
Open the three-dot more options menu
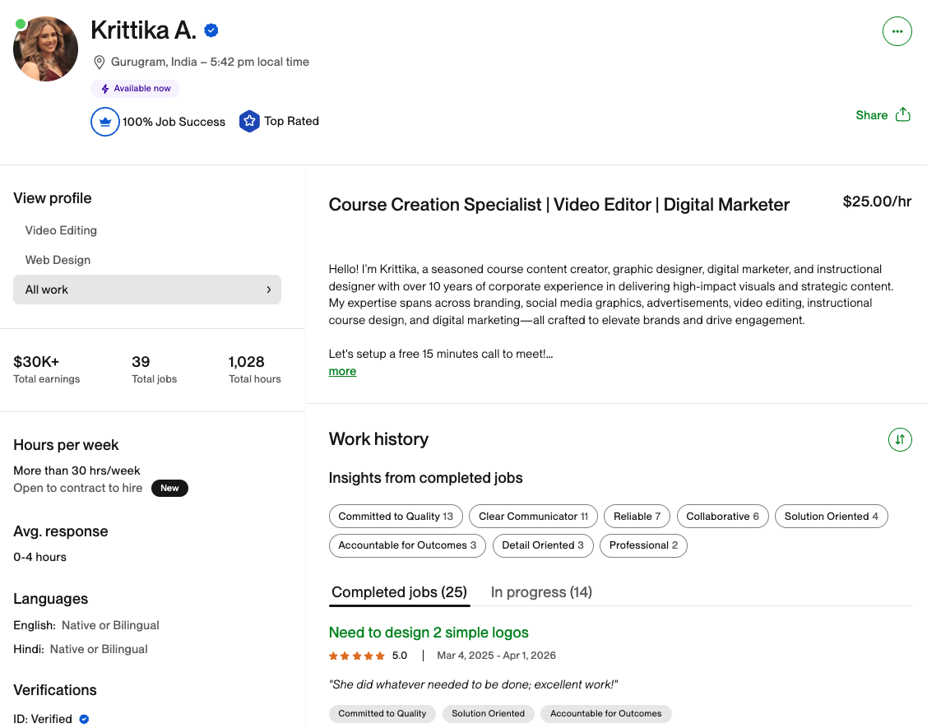point(897,31)
